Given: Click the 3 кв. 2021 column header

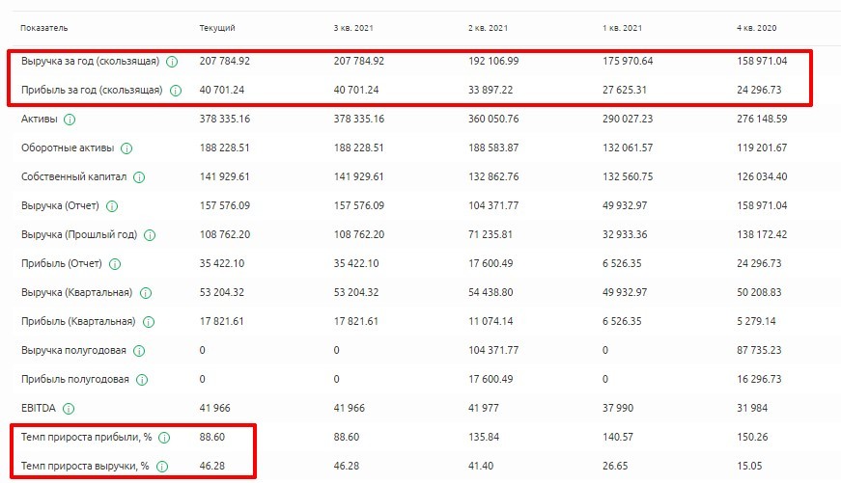Looking at the screenshot, I should click(x=352, y=28).
